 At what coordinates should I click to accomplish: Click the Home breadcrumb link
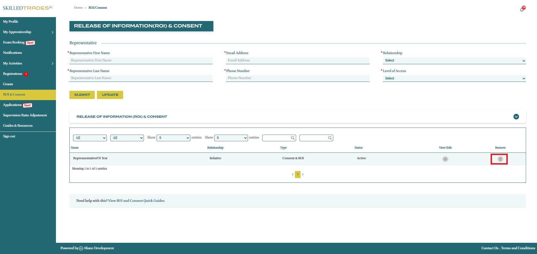tap(78, 8)
